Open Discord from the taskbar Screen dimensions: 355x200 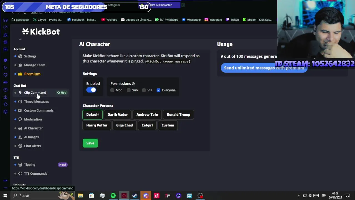146,196
